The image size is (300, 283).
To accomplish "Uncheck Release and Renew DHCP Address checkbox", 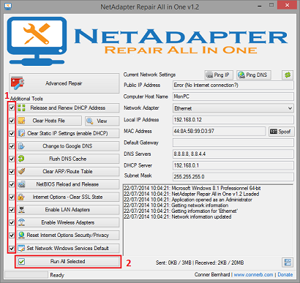I will coord(12,107).
